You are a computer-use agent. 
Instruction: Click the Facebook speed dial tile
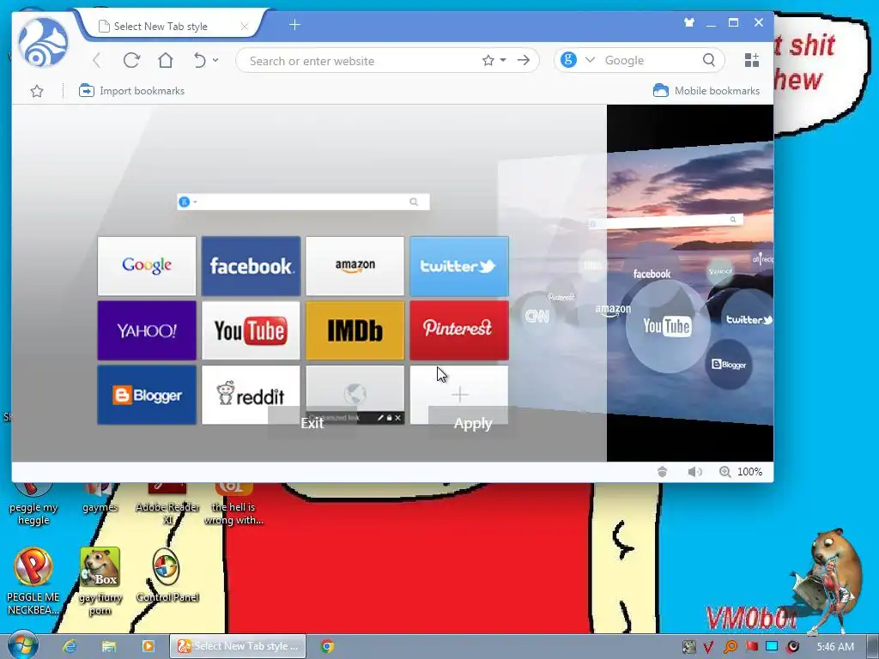tap(252, 266)
